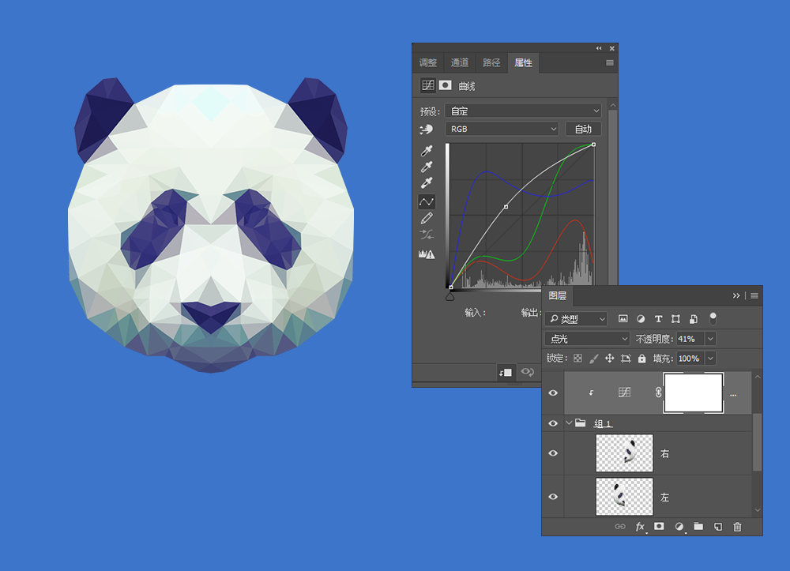Click the 自动 auto button
Screen dimensions: 790x571
583,129
